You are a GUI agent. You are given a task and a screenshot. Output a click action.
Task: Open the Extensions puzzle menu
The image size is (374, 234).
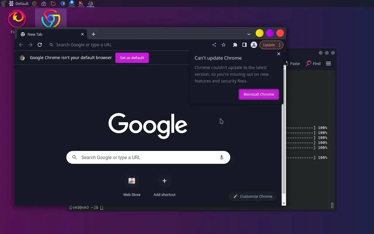[x=235, y=45]
